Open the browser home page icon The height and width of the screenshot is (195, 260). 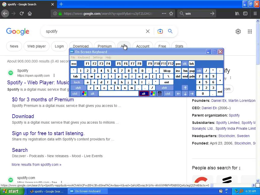30,14
